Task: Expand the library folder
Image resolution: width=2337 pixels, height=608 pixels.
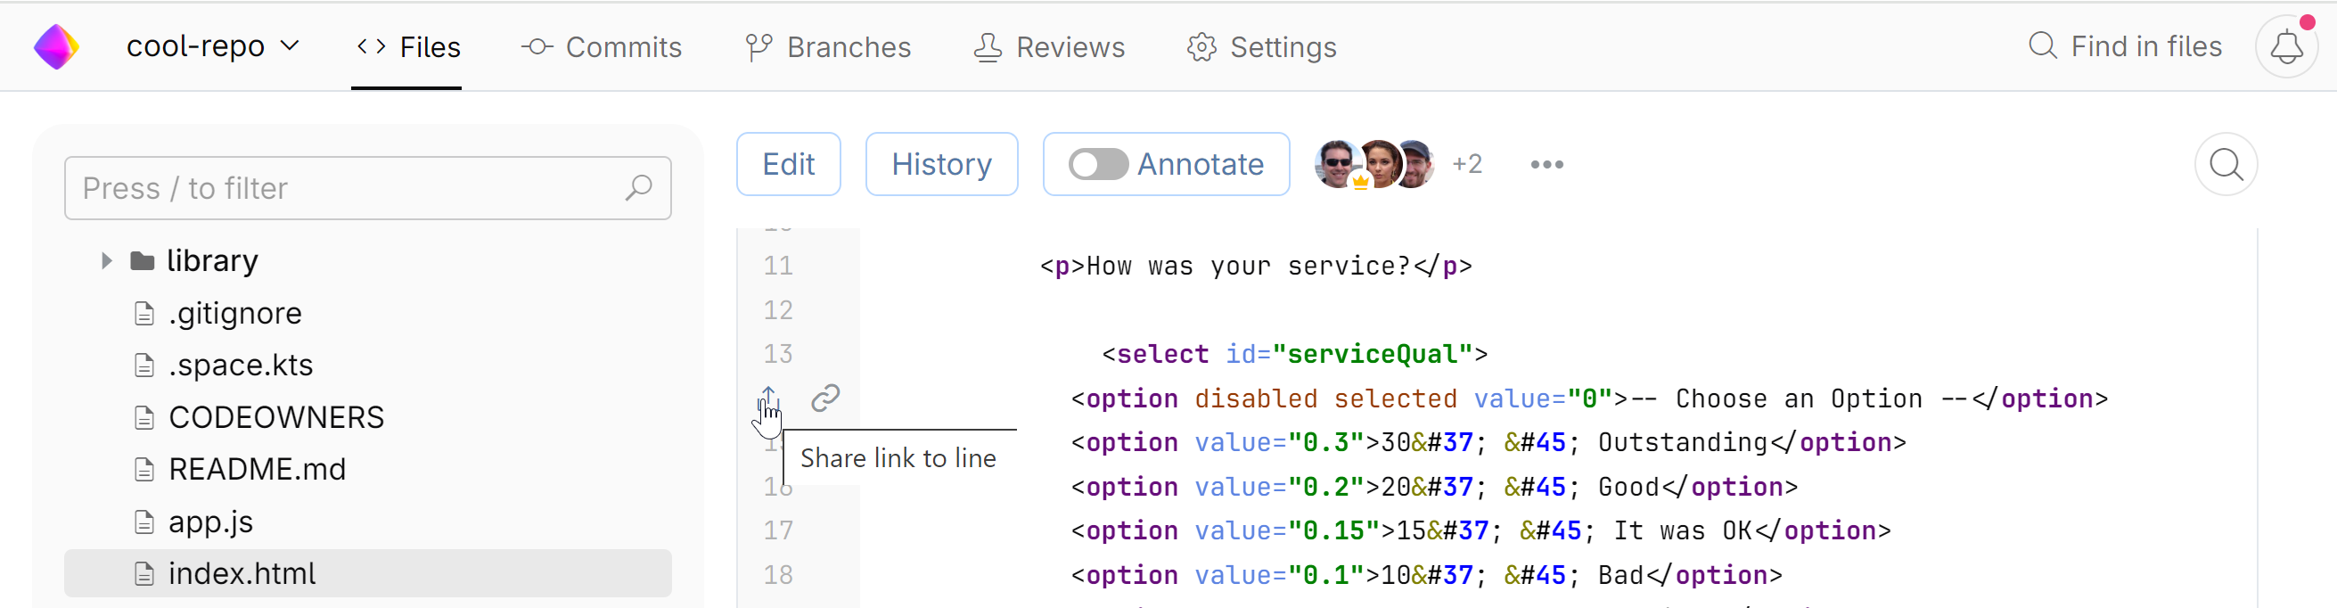Action: (x=106, y=261)
